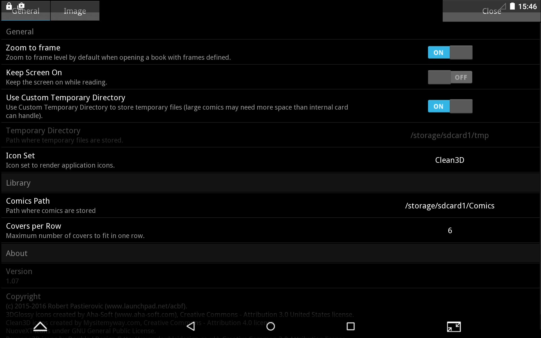Tap the up-arrow icon in navigation bar
The width and height of the screenshot is (541, 338).
(40, 326)
